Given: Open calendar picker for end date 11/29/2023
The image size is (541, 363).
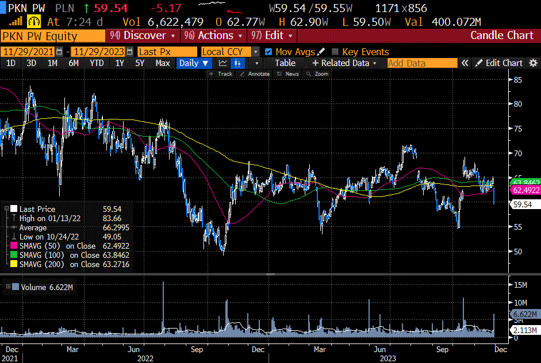Looking at the screenshot, I should pos(130,52).
